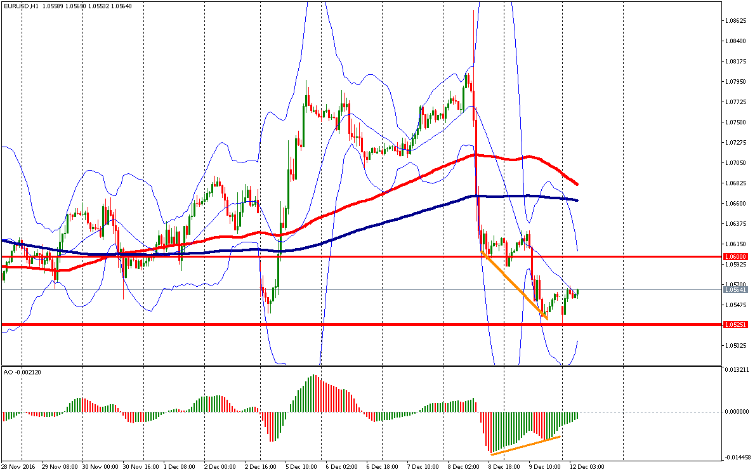Click the 9 Dec 10:00 time label
This screenshot has width=755, height=474.
[544, 467]
